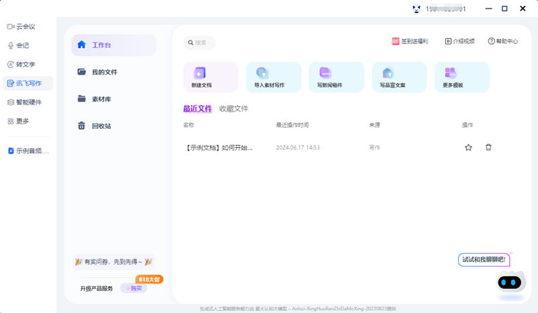Image resolution: width=538 pixels, height=313 pixels.
Task: Choose 写品宣文案 template card
Action: pos(399,77)
